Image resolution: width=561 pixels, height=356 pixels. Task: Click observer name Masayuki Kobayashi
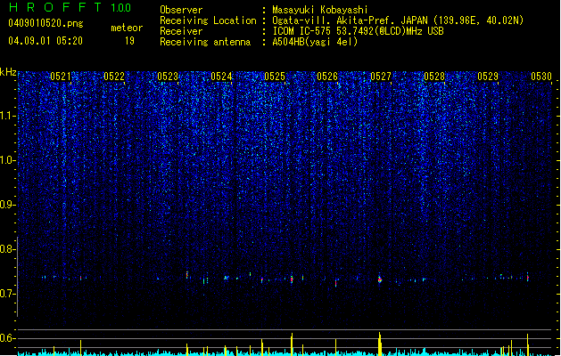320,10
